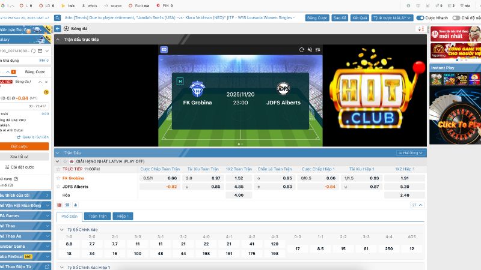Image resolution: width=481 pixels, height=270 pixels.
Task: Expand Thể Vận Hội Mùa Đông menu
Action: click(x=25, y=205)
